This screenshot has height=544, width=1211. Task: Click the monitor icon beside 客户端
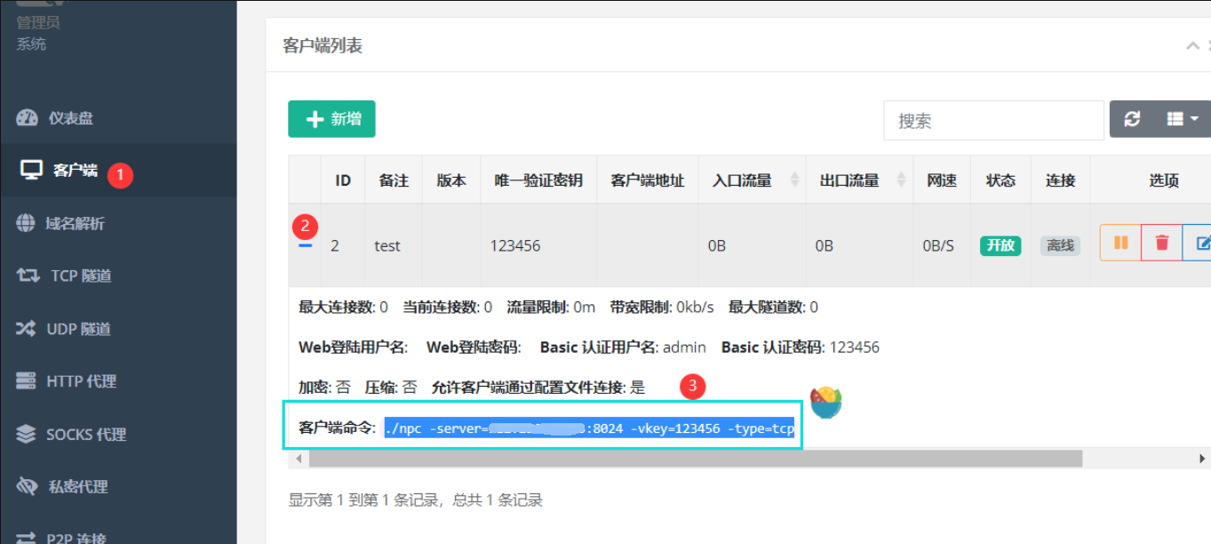pos(31,170)
